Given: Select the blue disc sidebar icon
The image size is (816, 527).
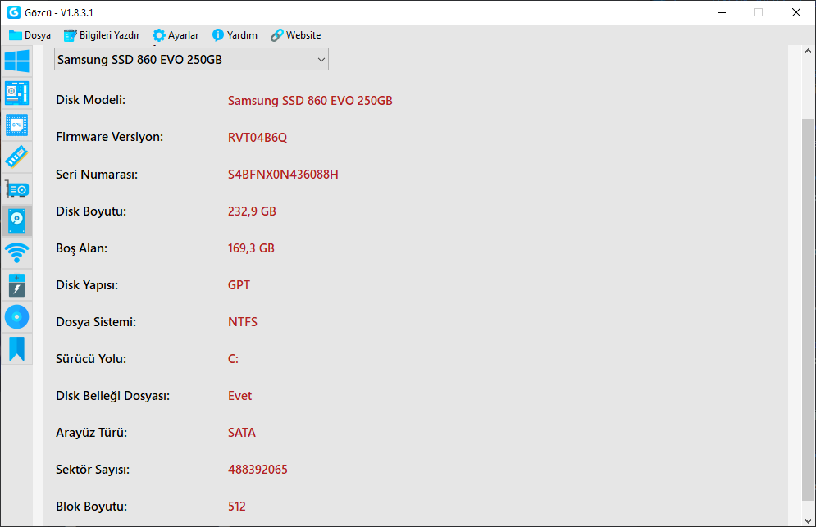Looking at the screenshot, I should click(x=16, y=317).
